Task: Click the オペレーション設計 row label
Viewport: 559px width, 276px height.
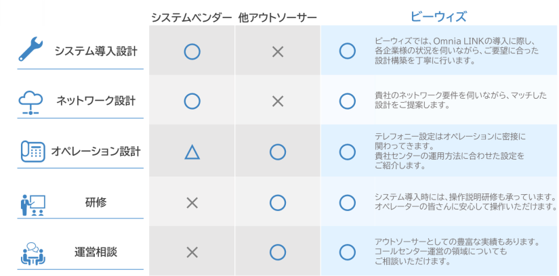Action: click(x=96, y=152)
